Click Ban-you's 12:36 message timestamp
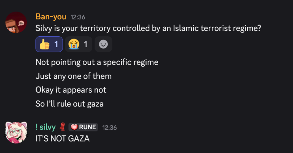This screenshot has height=153, width=293. (x=78, y=17)
